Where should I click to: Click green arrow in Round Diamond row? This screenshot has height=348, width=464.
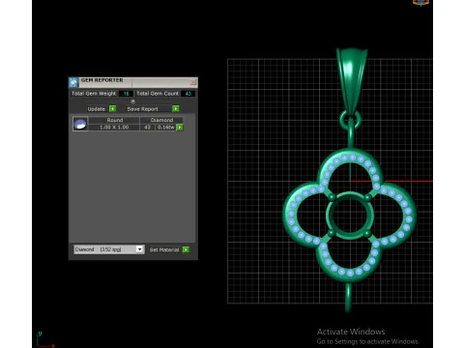click(x=180, y=128)
